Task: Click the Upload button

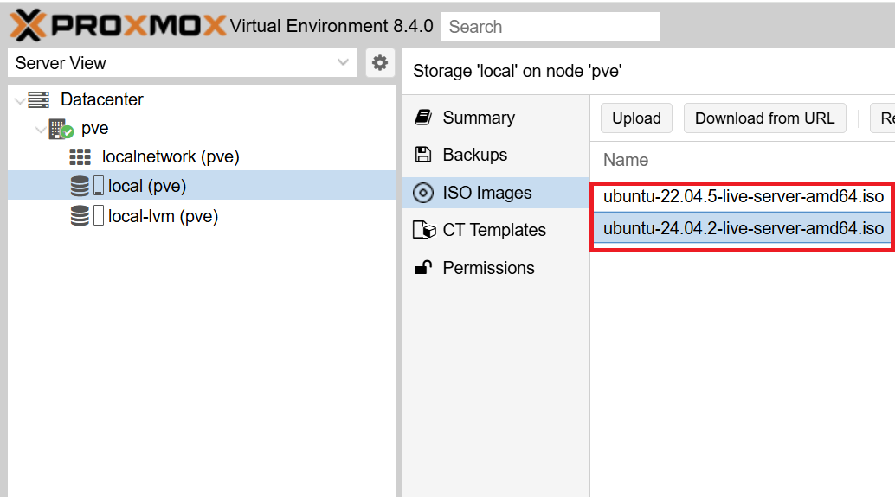Action: pyautogui.click(x=636, y=118)
